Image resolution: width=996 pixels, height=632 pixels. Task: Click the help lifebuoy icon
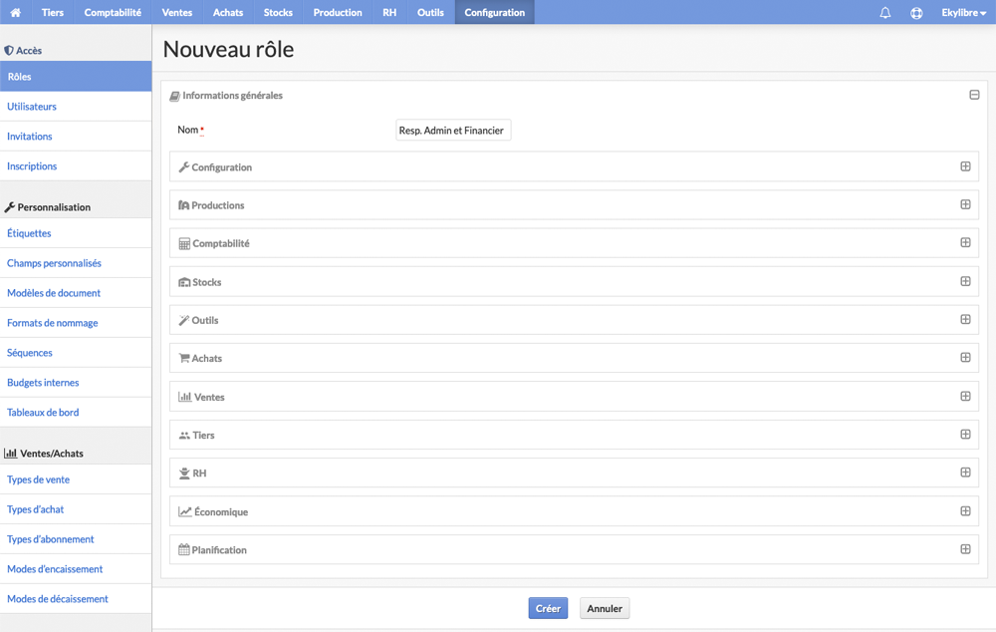tap(916, 13)
